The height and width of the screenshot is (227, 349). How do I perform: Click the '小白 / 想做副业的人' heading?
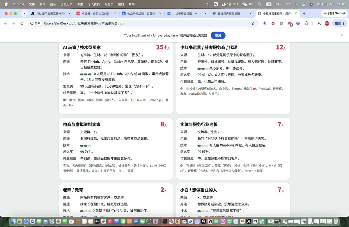click(198, 190)
